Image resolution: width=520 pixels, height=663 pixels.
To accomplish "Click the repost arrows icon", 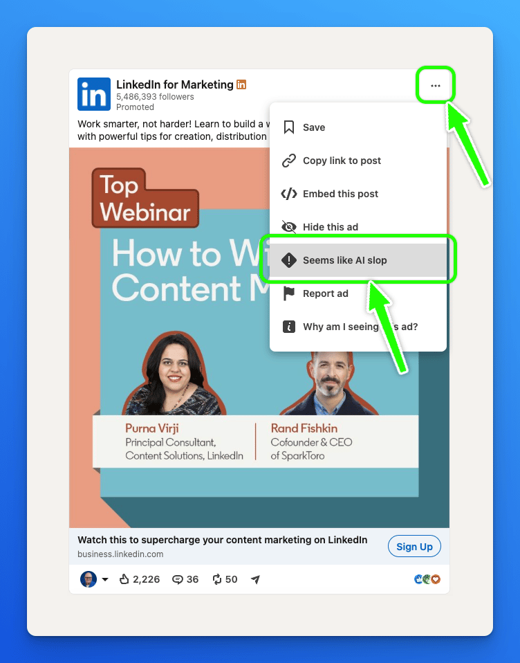I will (217, 579).
